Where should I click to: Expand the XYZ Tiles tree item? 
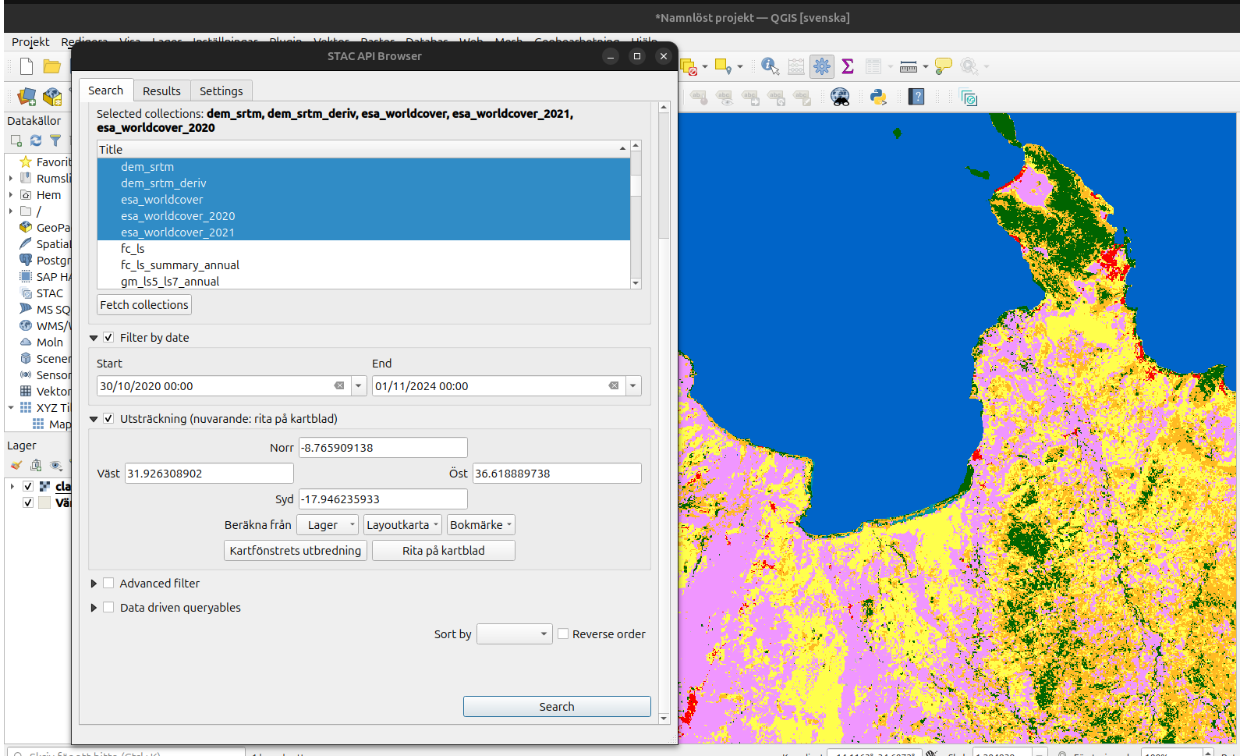11,408
